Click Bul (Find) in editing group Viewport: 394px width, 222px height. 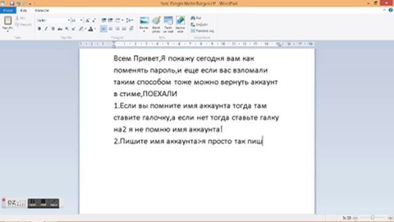click(196, 18)
